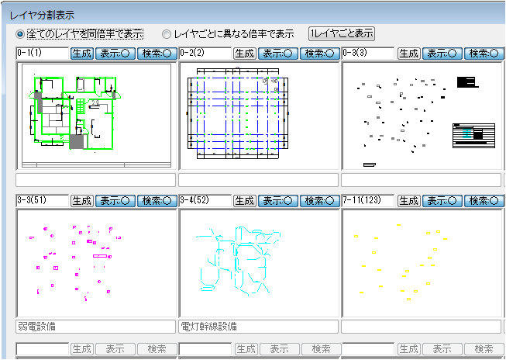Toggle 表示:○ for layer 3-3(51)
Viewport: 506px width, 360px height.
pos(115,201)
